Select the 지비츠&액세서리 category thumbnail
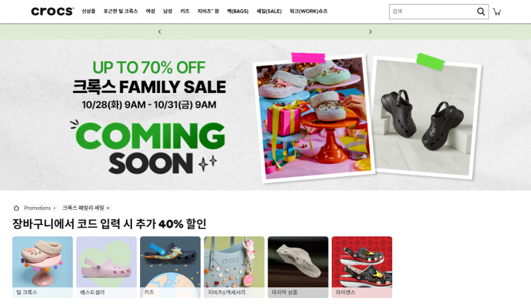 pos(234,267)
